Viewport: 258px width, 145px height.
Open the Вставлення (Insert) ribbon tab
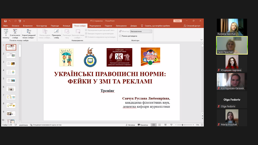pyautogui.click(x=28, y=26)
